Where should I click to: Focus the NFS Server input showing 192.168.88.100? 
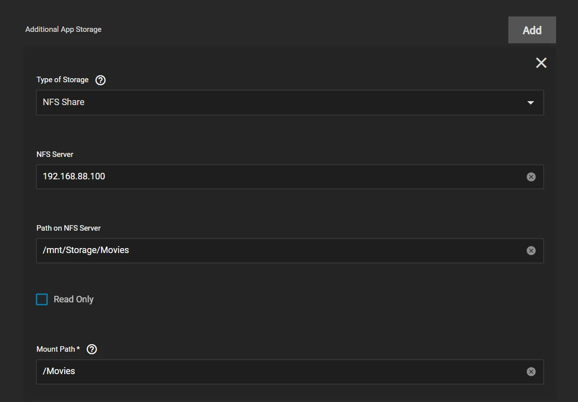(279, 177)
